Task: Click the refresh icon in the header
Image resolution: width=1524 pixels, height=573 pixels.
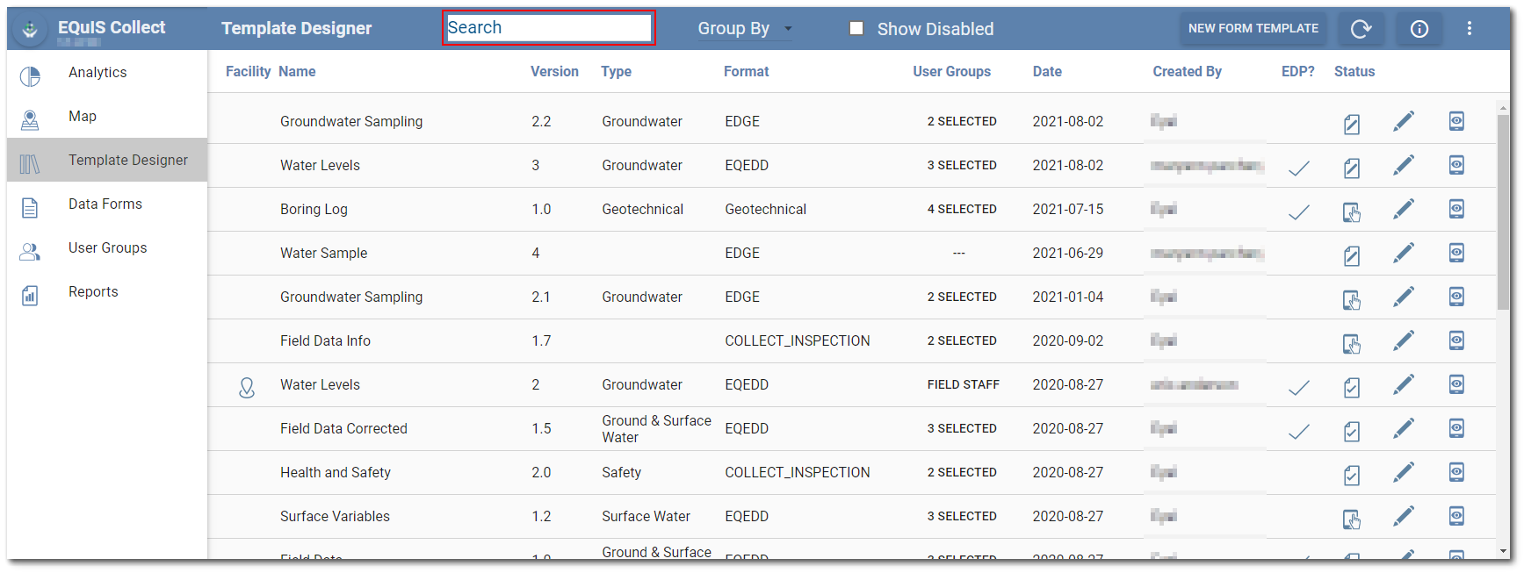Action: click(x=1361, y=29)
